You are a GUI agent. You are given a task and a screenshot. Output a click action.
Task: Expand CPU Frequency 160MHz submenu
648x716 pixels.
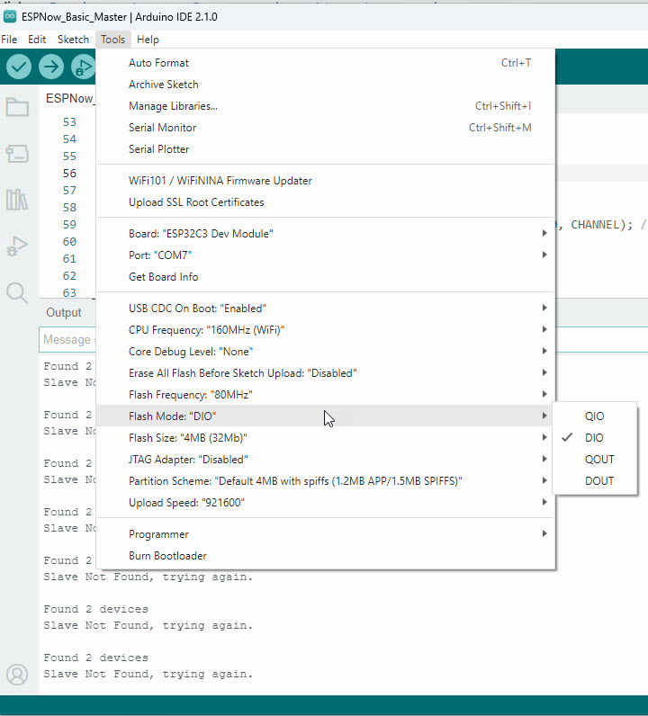point(326,330)
